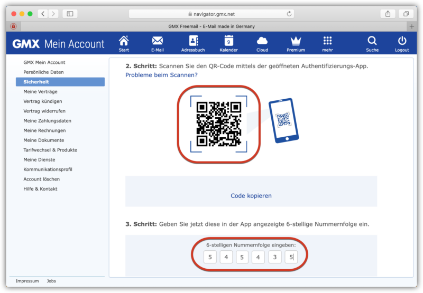Open the Impressum footer link

(27, 281)
